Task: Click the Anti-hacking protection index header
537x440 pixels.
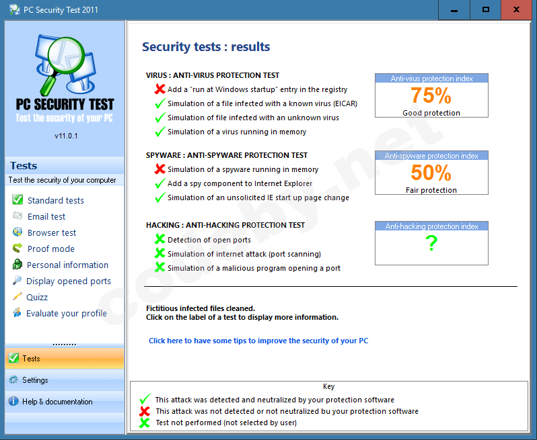Action: (431, 226)
